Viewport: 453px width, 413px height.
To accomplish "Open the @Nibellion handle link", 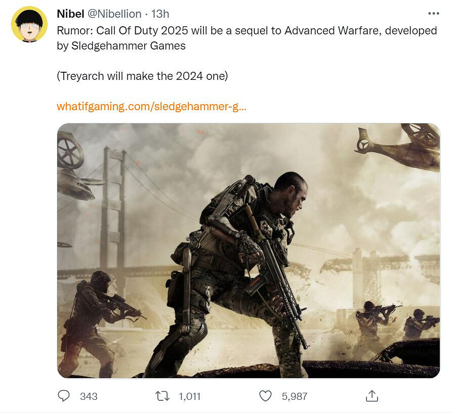I will tap(114, 14).
